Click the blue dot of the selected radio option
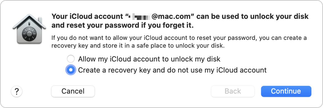The height and width of the screenshot is (108, 323). [x=71, y=70]
